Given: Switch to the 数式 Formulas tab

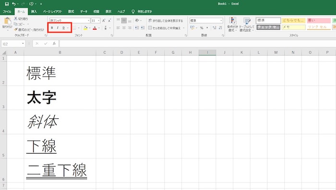Looking at the screenshot, I should (71, 11).
